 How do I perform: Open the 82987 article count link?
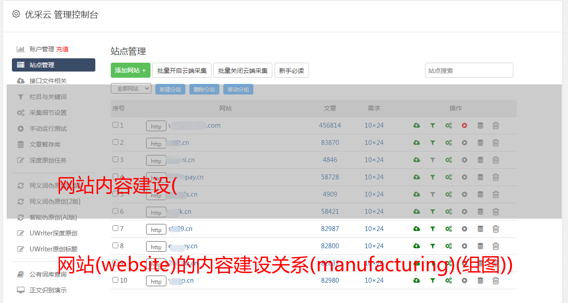[x=330, y=229]
